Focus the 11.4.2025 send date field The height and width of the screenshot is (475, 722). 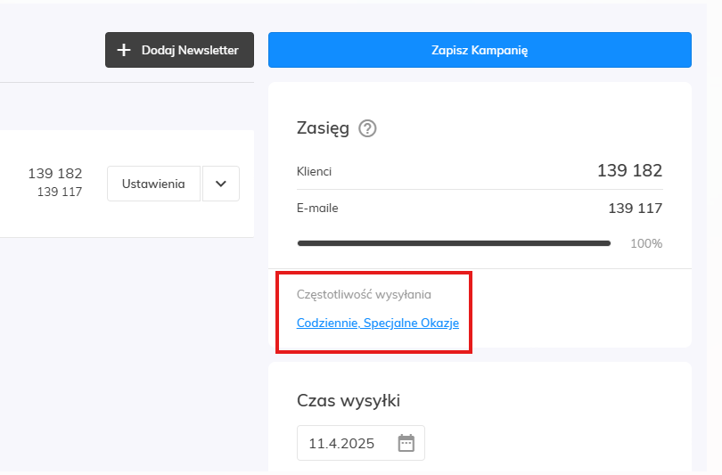(361, 443)
